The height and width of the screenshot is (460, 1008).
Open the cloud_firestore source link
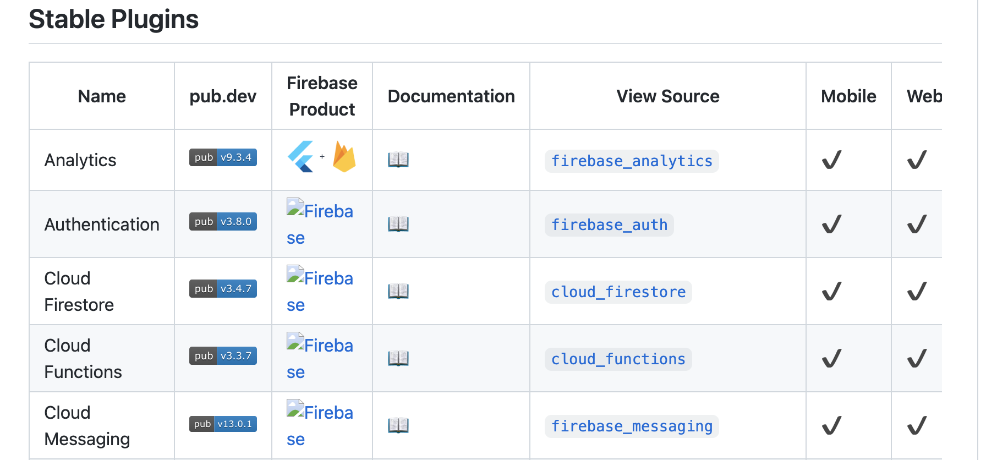(x=618, y=292)
